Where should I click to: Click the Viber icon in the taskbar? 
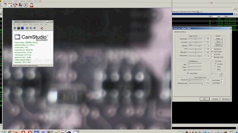tap(43, 132)
